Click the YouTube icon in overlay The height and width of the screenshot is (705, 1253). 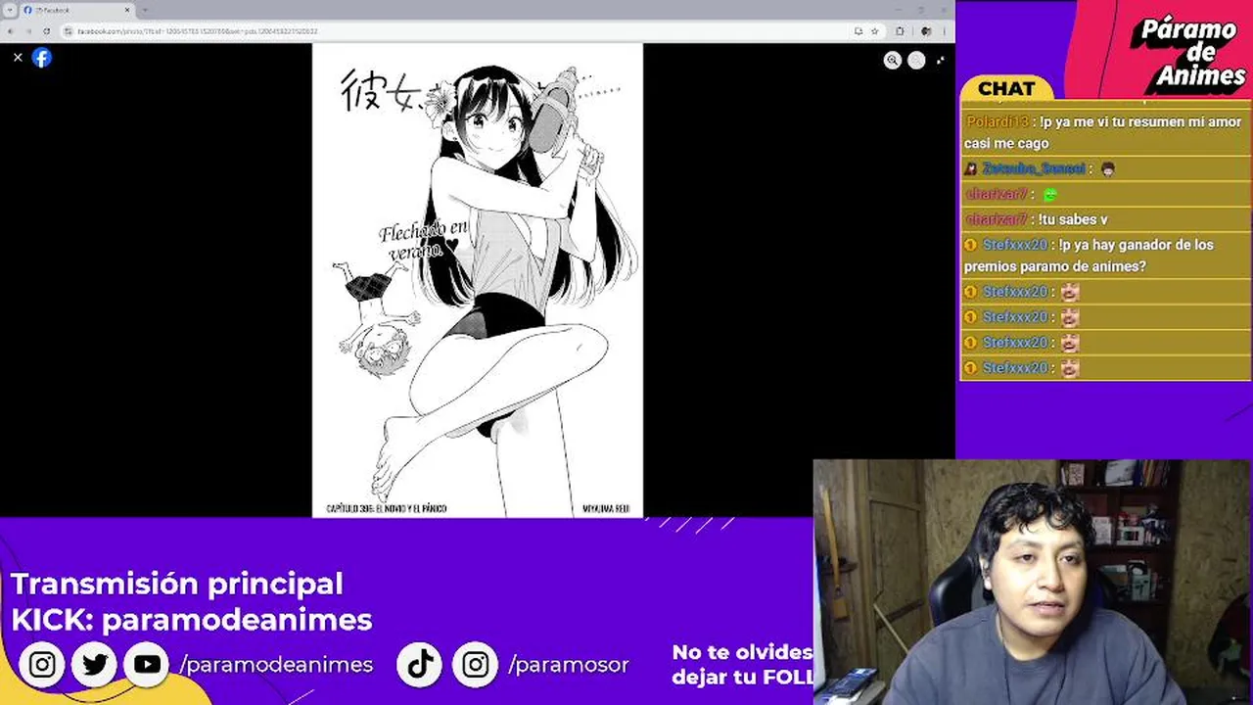pyautogui.click(x=147, y=665)
